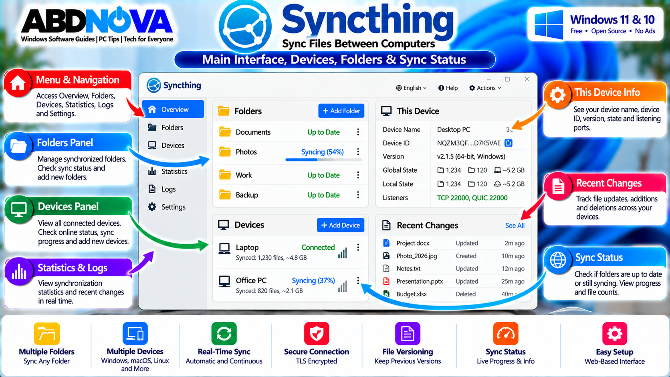Click the Budget.xlsx deleted entry
The image size is (670, 377).
(x=454, y=294)
